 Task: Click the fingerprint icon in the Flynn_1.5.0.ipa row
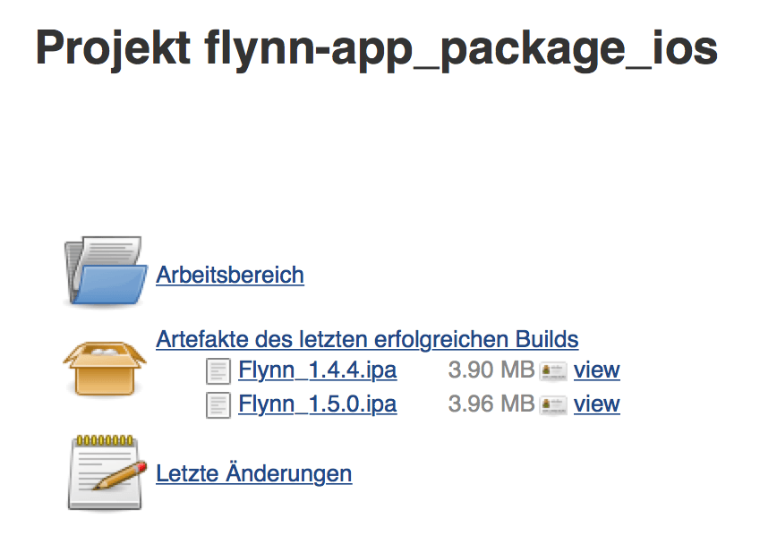click(553, 404)
